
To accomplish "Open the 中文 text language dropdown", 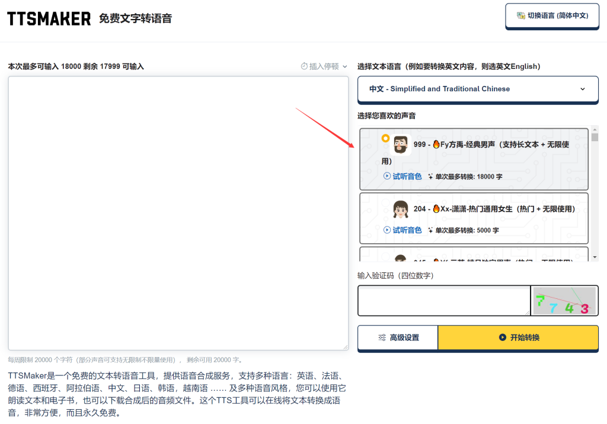I will [478, 89].
